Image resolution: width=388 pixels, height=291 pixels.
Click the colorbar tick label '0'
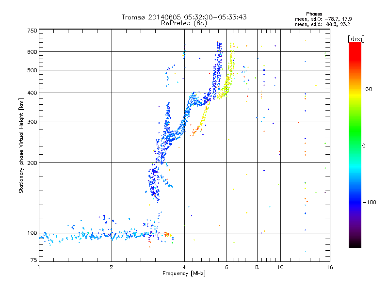coord(364,145)
